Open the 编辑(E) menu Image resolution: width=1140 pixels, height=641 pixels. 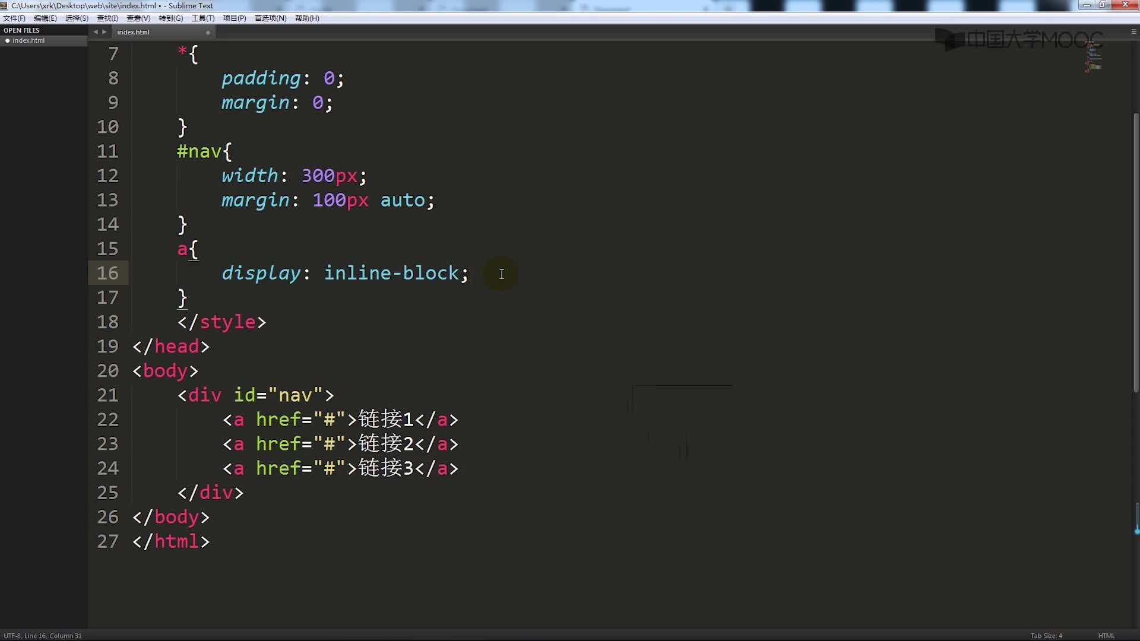coord(45,18)
